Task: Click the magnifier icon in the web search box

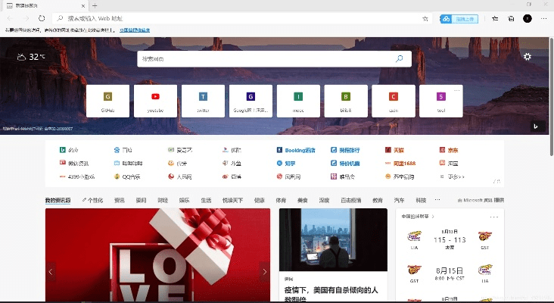Action: point(400,58)
